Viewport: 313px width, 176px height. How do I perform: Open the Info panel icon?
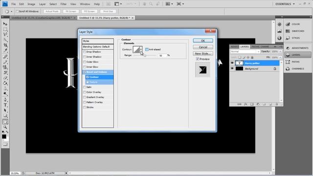279,38
